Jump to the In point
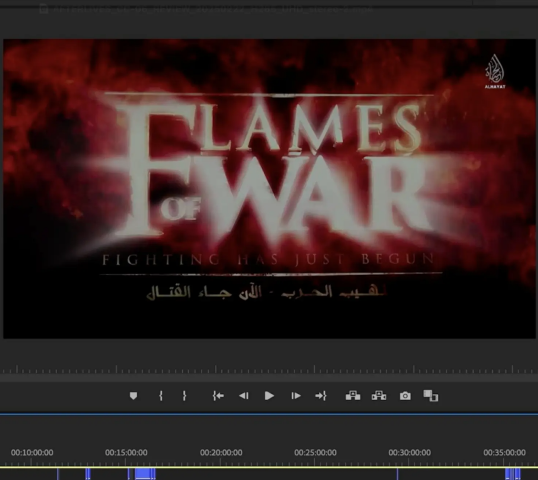The image size is (538, 480). [x=218, y=396]
